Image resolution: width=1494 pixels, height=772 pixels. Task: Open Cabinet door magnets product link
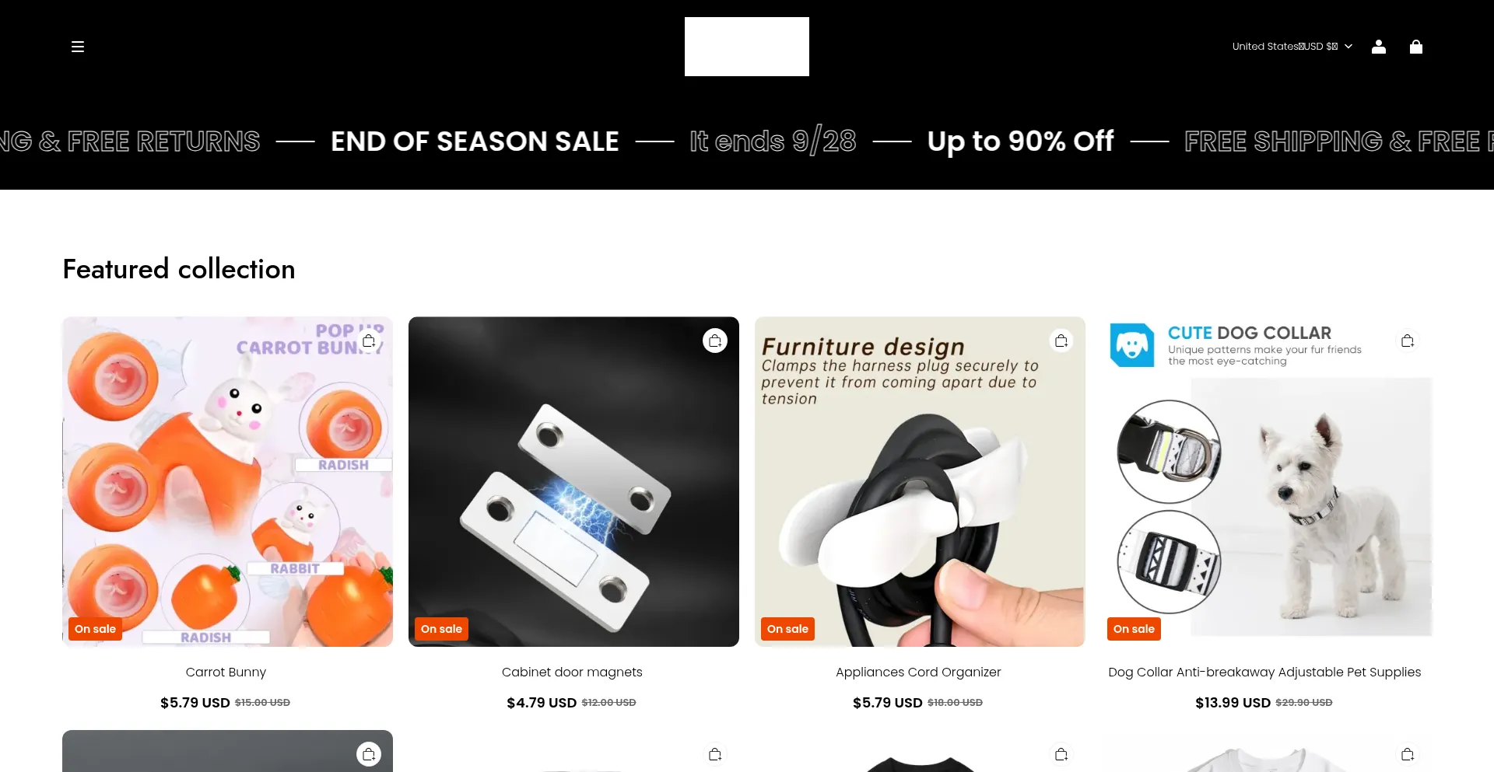572,672
